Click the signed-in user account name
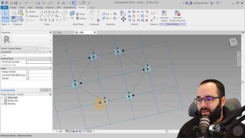 pos(201,3)
